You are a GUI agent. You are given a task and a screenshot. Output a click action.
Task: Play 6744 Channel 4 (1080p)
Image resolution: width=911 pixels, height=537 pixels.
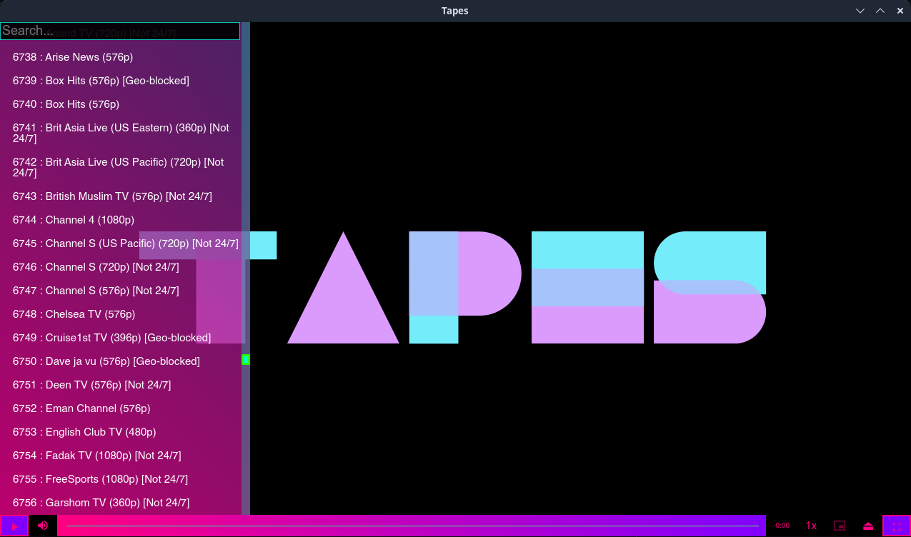click(x=121, y=220)
